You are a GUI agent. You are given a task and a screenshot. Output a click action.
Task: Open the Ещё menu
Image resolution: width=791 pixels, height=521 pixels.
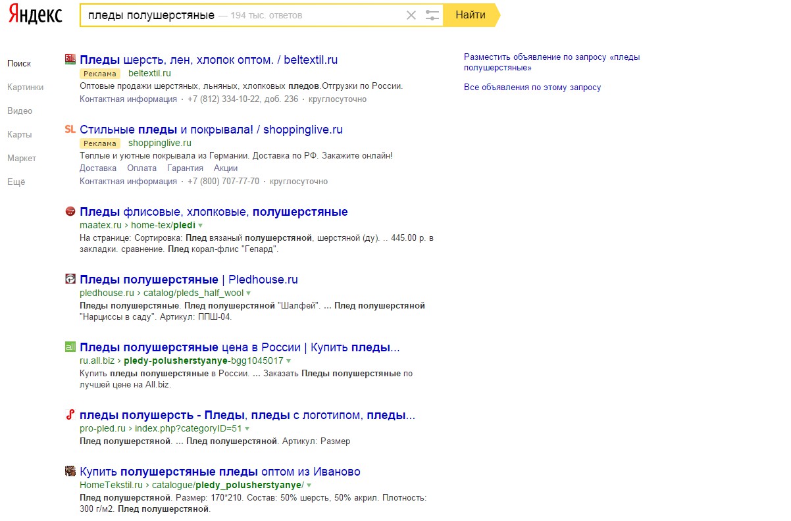click(x=16, y=182)
